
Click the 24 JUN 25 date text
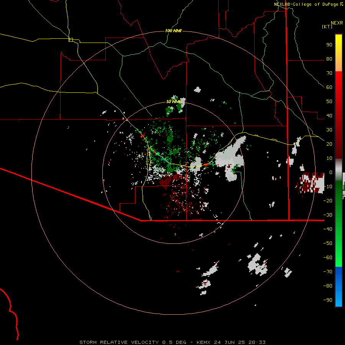(x=229, y=342)
